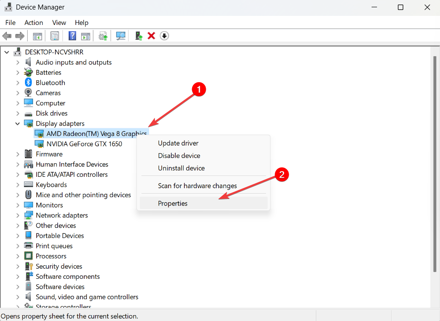Image resolution: width=440 pixels, height=321 pixels.
Task: Click the Properties sheet toolbar icon
Action: [x=55, y=36]
